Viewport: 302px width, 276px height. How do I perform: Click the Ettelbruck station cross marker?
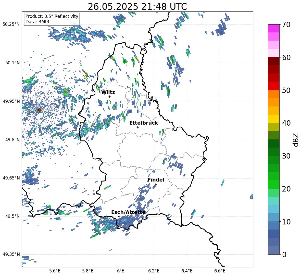point(137,127)
